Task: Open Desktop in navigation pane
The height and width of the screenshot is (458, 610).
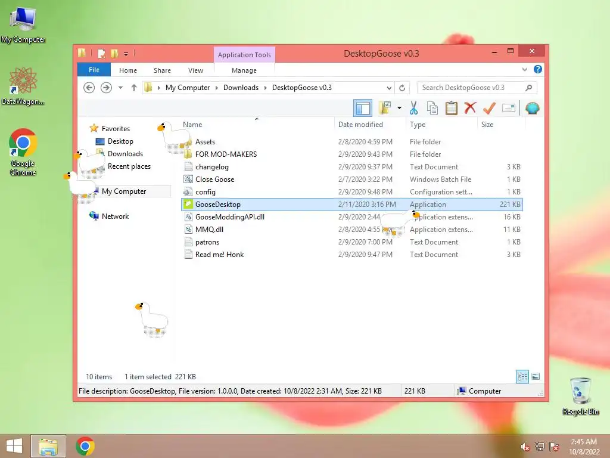Action: [x=120, y=141]
